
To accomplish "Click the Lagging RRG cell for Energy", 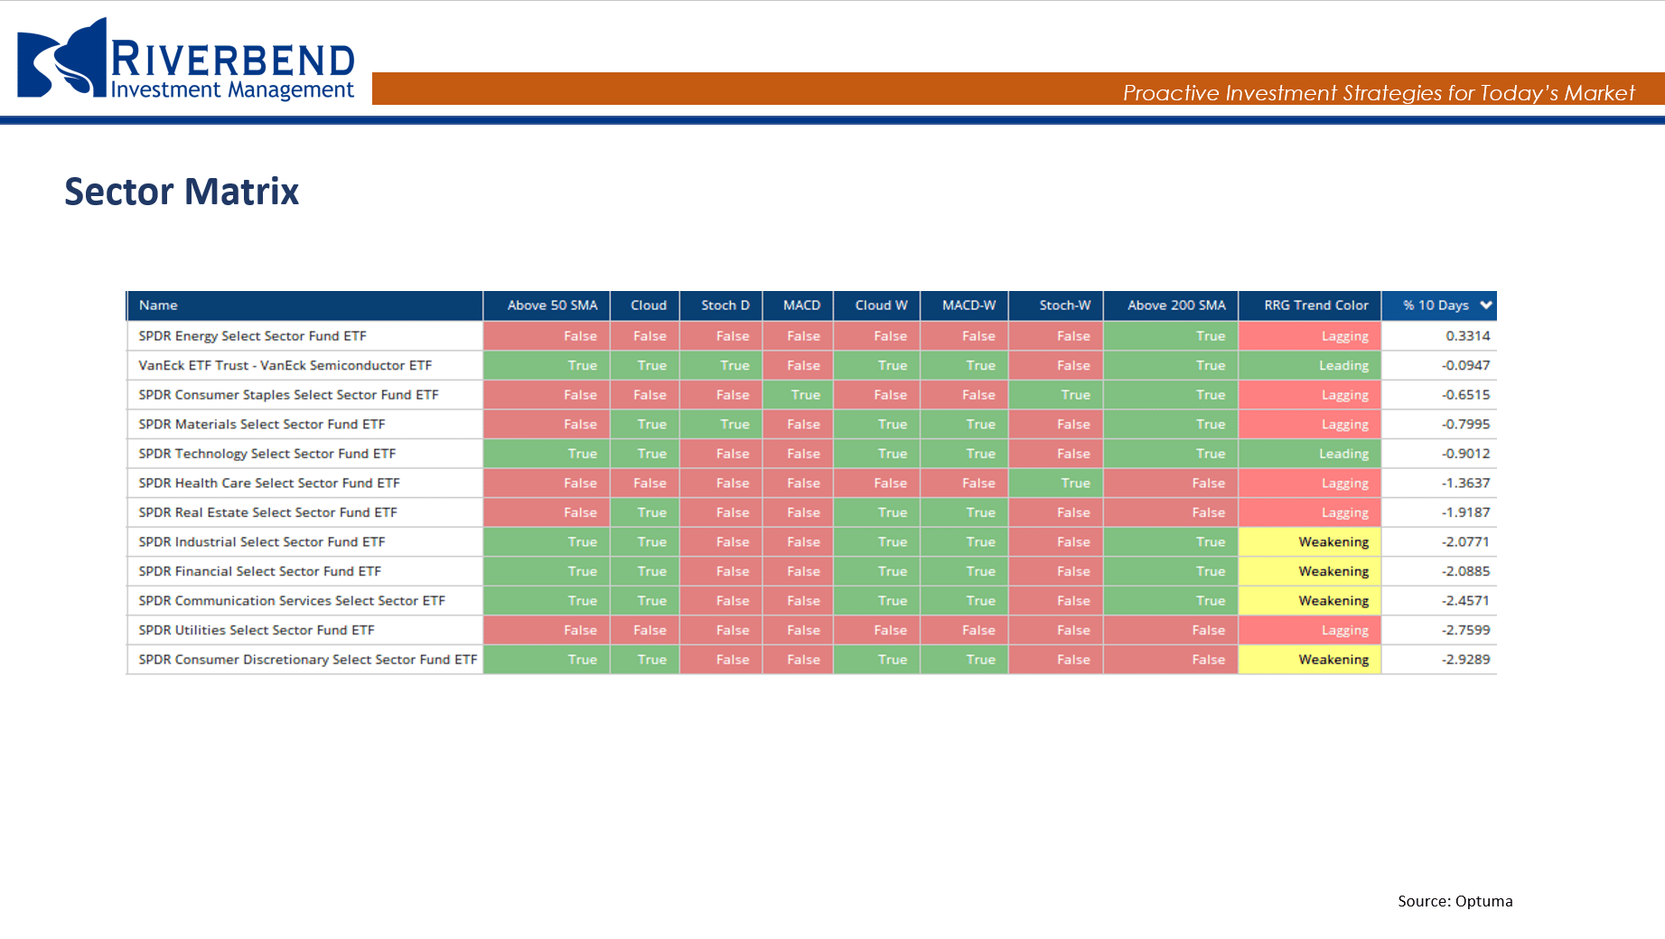I will tap(1310, 336).
